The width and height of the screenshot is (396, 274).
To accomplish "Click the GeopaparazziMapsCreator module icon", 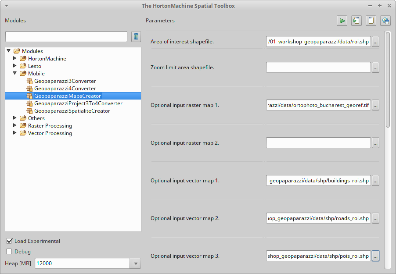I will pos(29,96).
